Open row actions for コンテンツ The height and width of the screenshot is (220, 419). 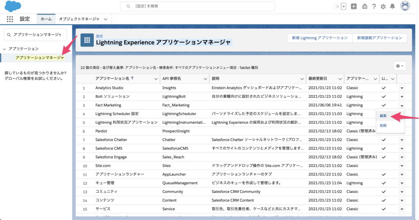[x=402, y=200]
